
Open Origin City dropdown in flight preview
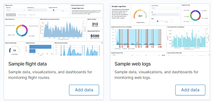[16, 10]
